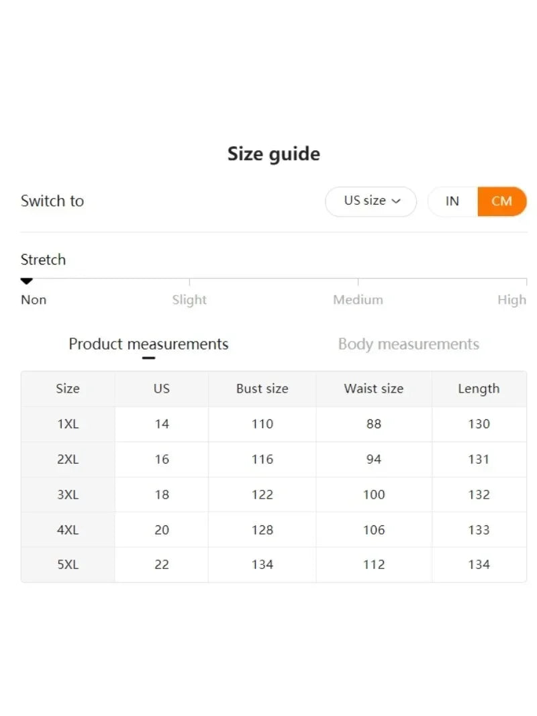Open the US size dropdown
The image size is (537, 716).
[371, 201]
